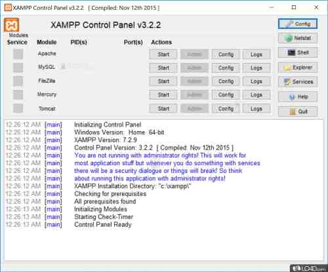This screenshot has height=272, width=328.
Task: Click the Tomcat Admin button
Action: (x=194, y=109)
